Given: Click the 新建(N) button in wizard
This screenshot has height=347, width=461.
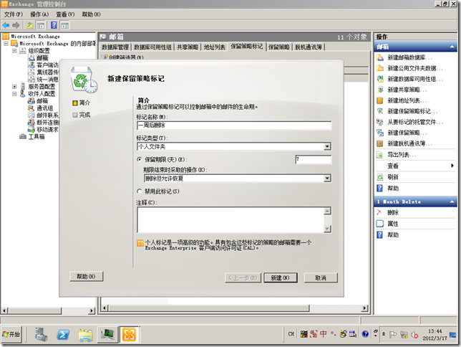Looking at the screenshot, I should (280, 277).
